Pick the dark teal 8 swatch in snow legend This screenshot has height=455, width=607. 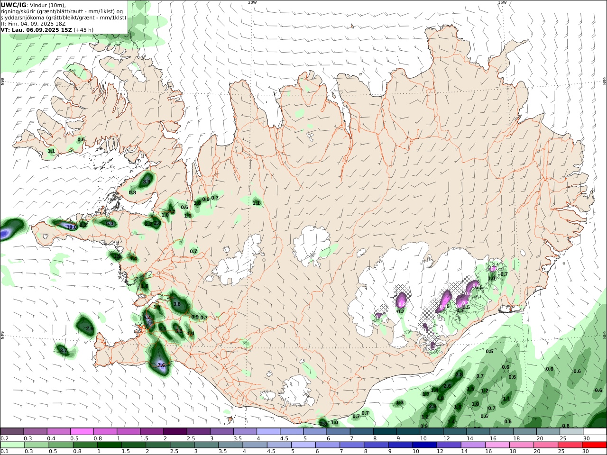pyautogui.click(x=385, y=432)
